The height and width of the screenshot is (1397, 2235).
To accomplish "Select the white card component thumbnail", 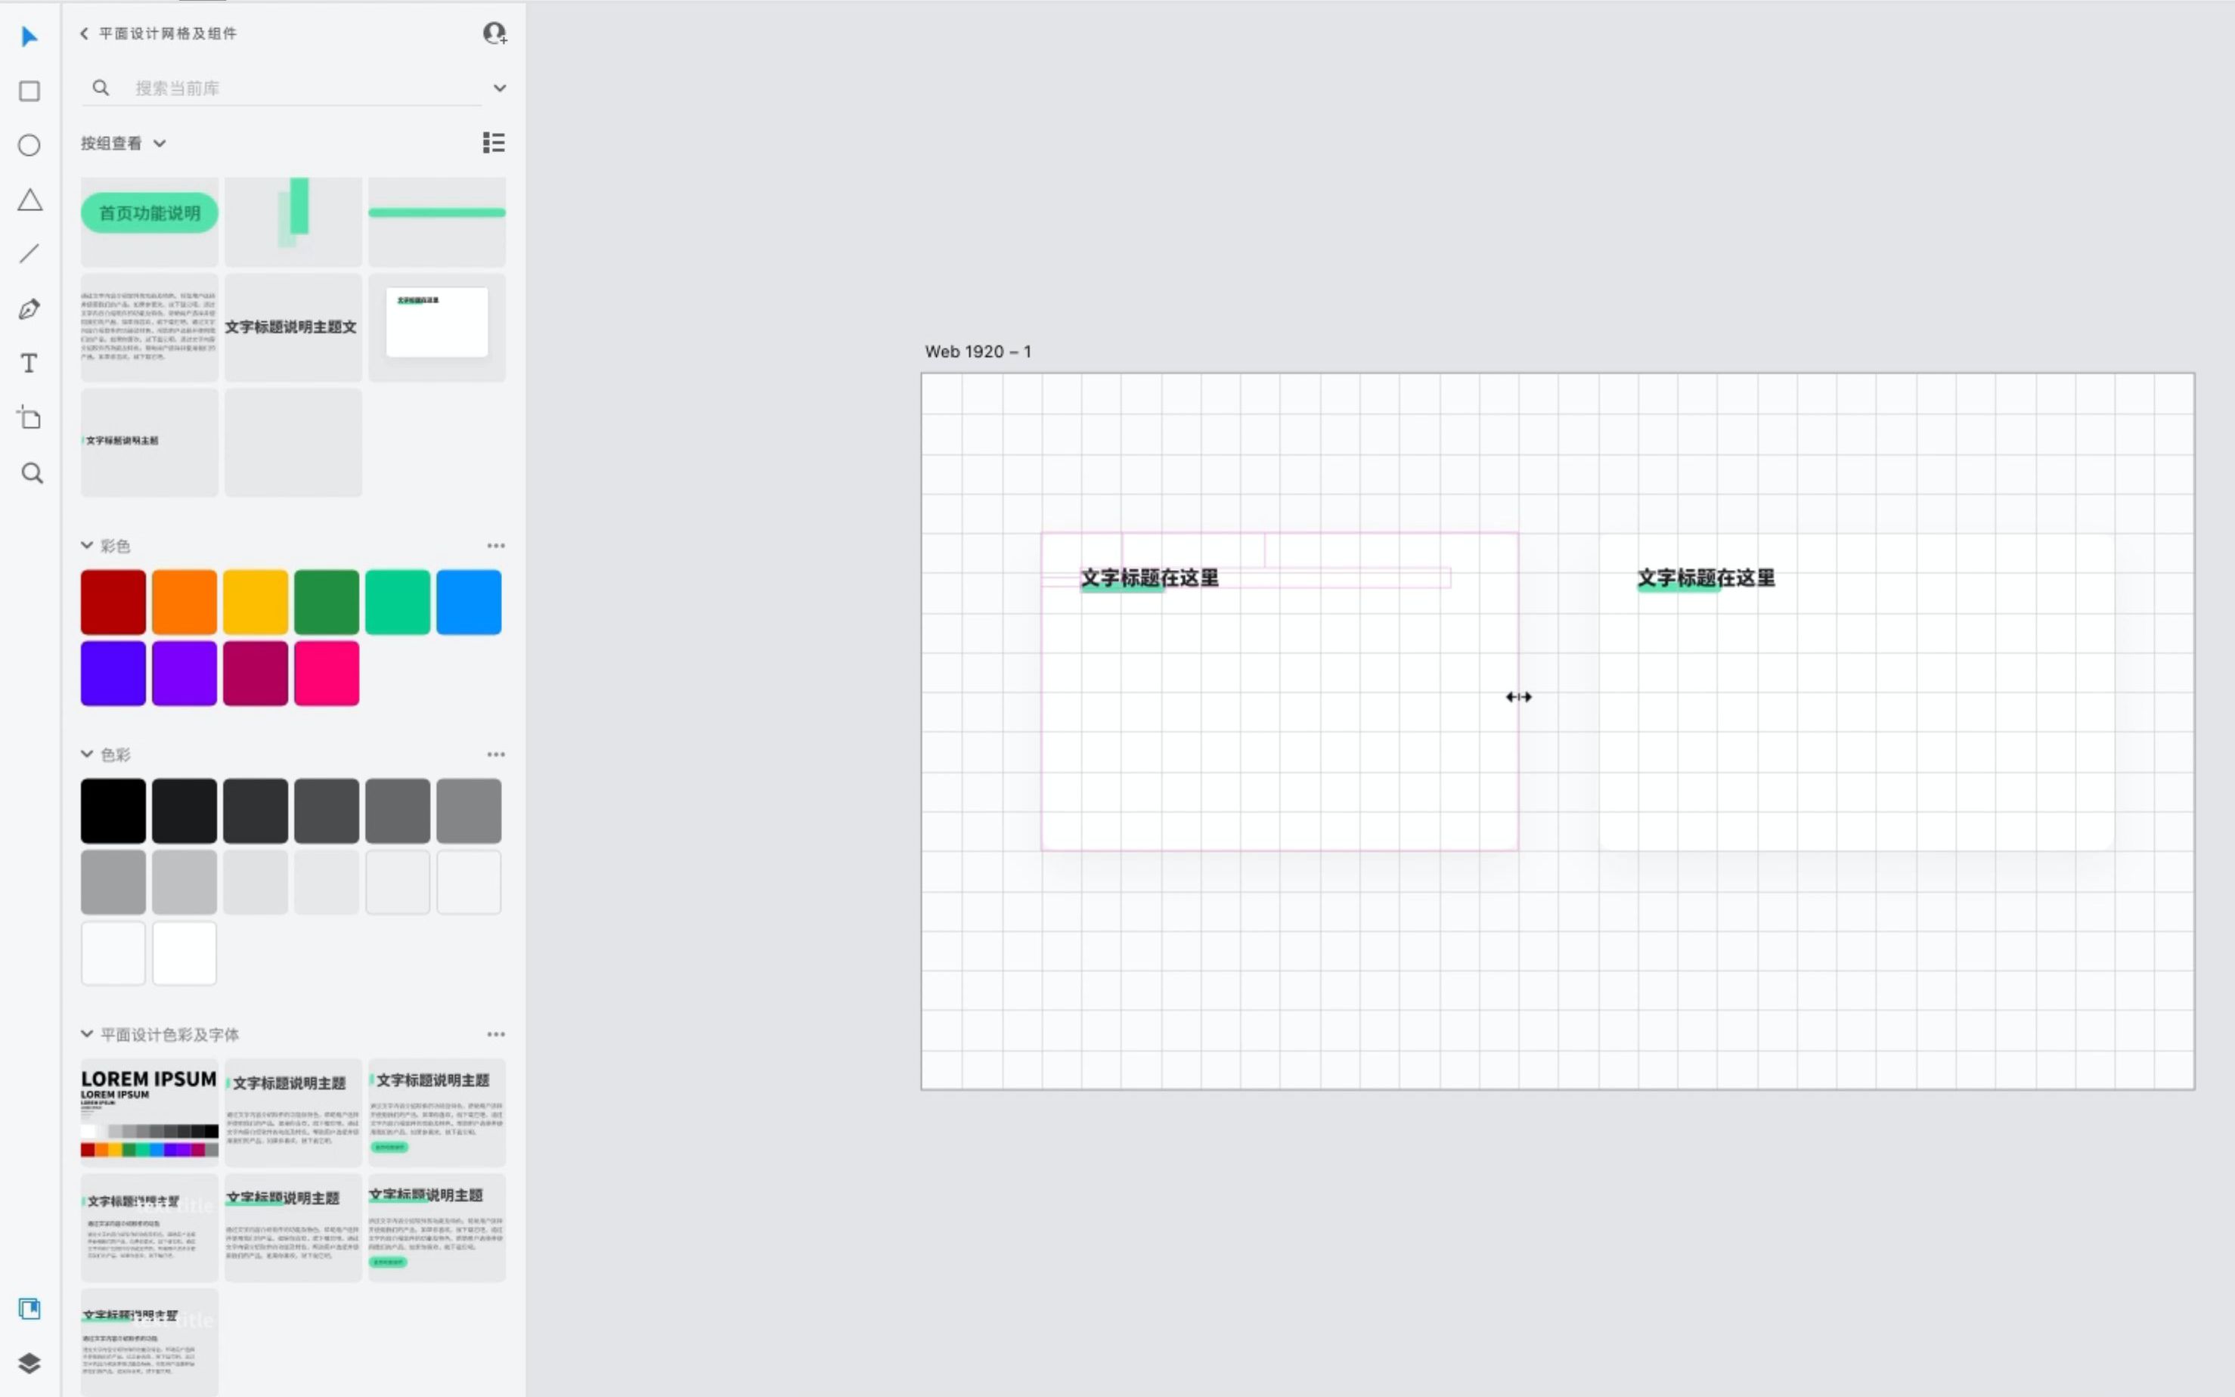I will point(437,327).
